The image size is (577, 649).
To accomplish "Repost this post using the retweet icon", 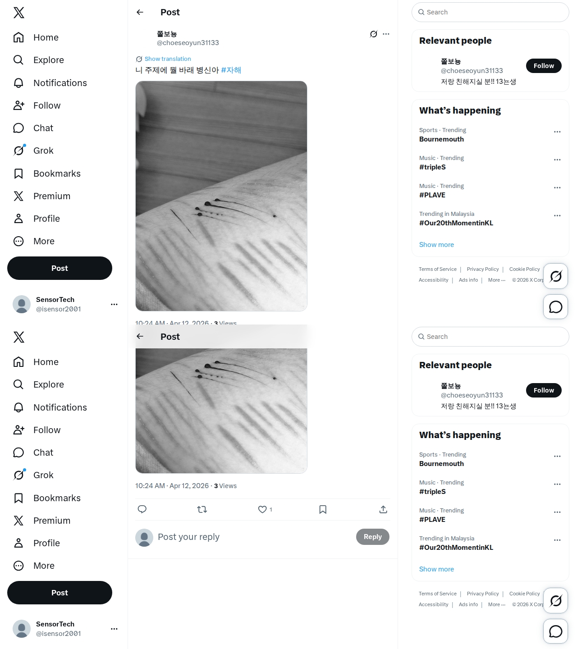I will pyautogui.click(x=202, y=509).
